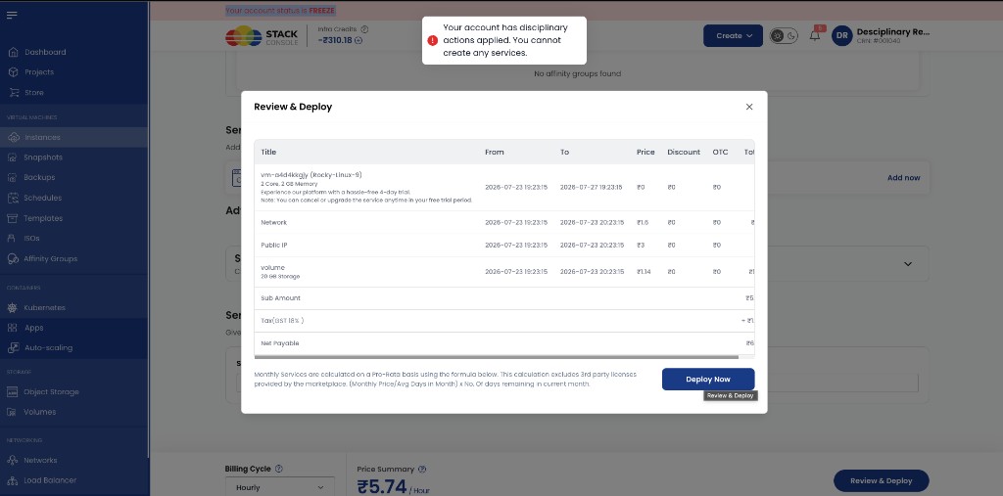
Task: Click the red error alert icon
Action: point(433,40)
